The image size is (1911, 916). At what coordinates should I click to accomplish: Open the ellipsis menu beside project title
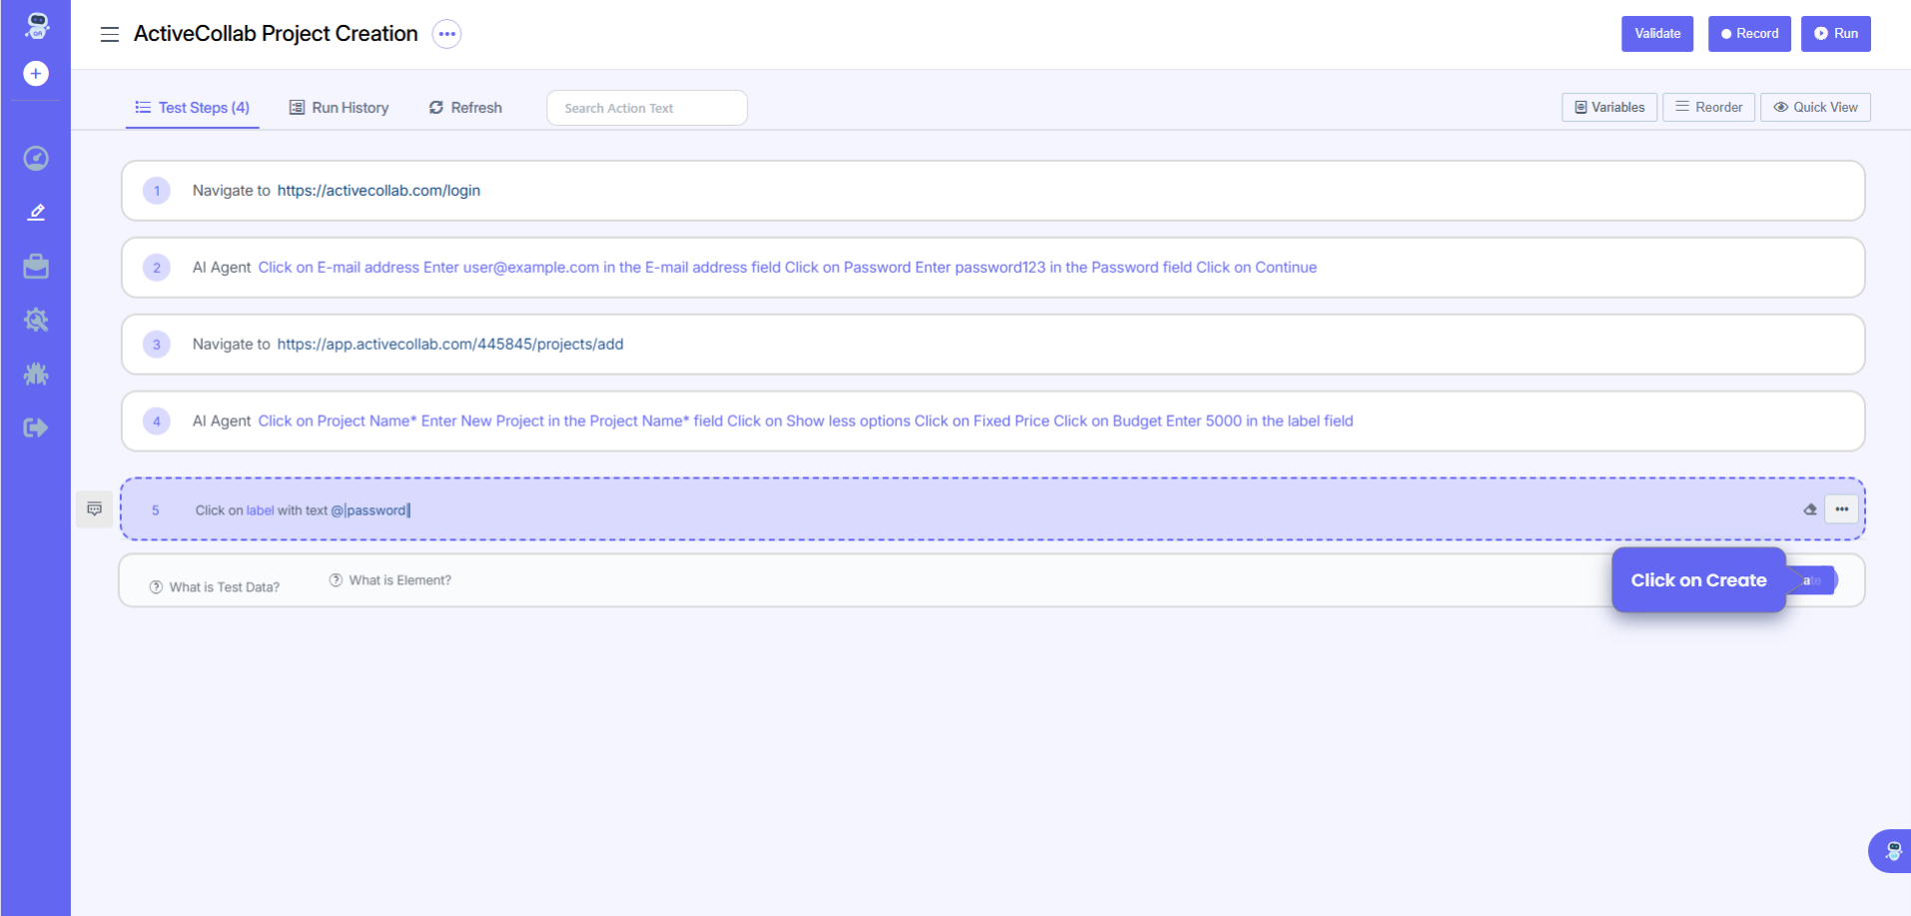pos(446,34)
